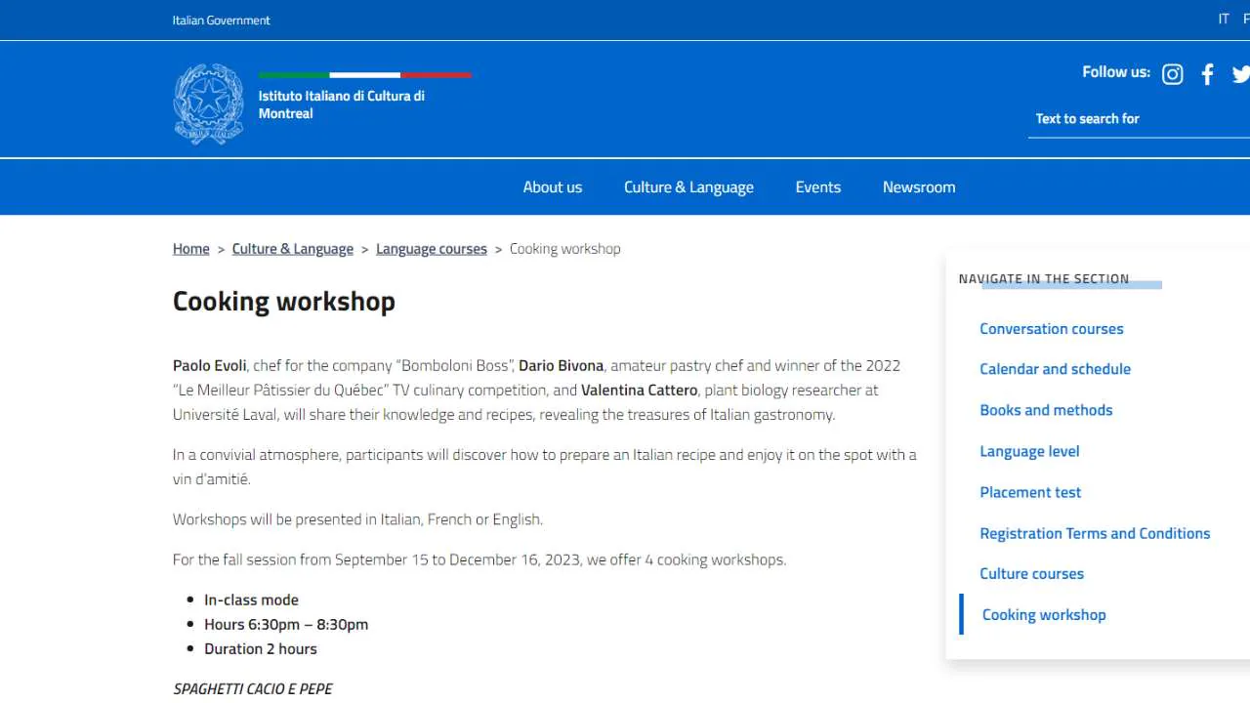Open the Facebook page icon
This screenshot has width=1250, height=703.
[x=1208, y=74]
